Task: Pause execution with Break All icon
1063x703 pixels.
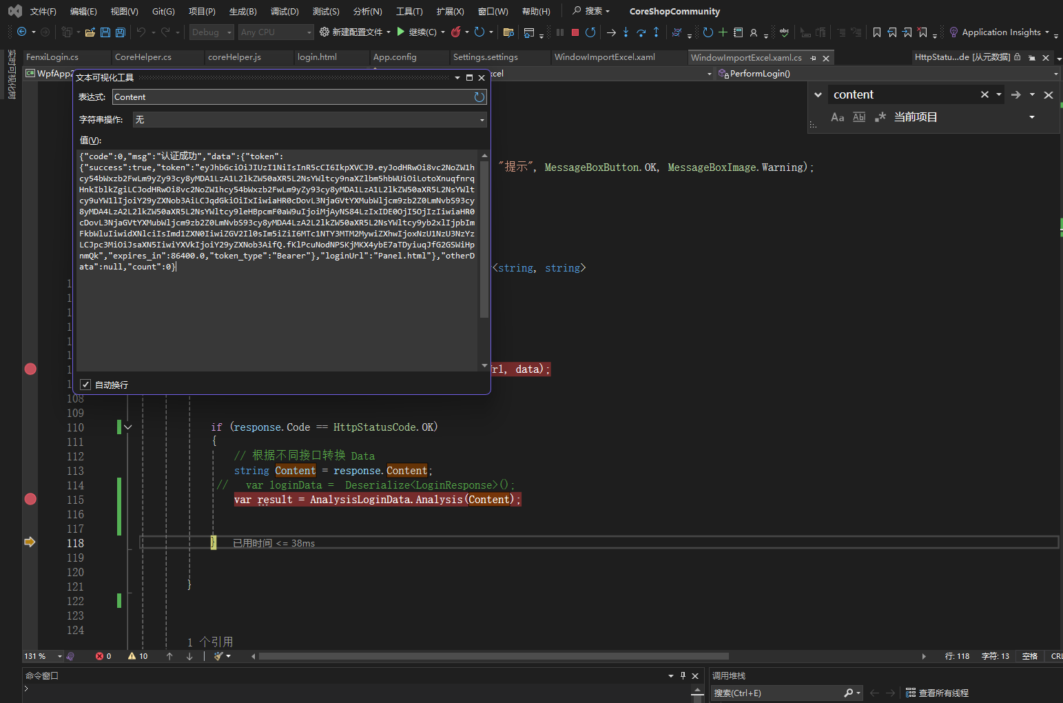Action: tap(560, 32)
